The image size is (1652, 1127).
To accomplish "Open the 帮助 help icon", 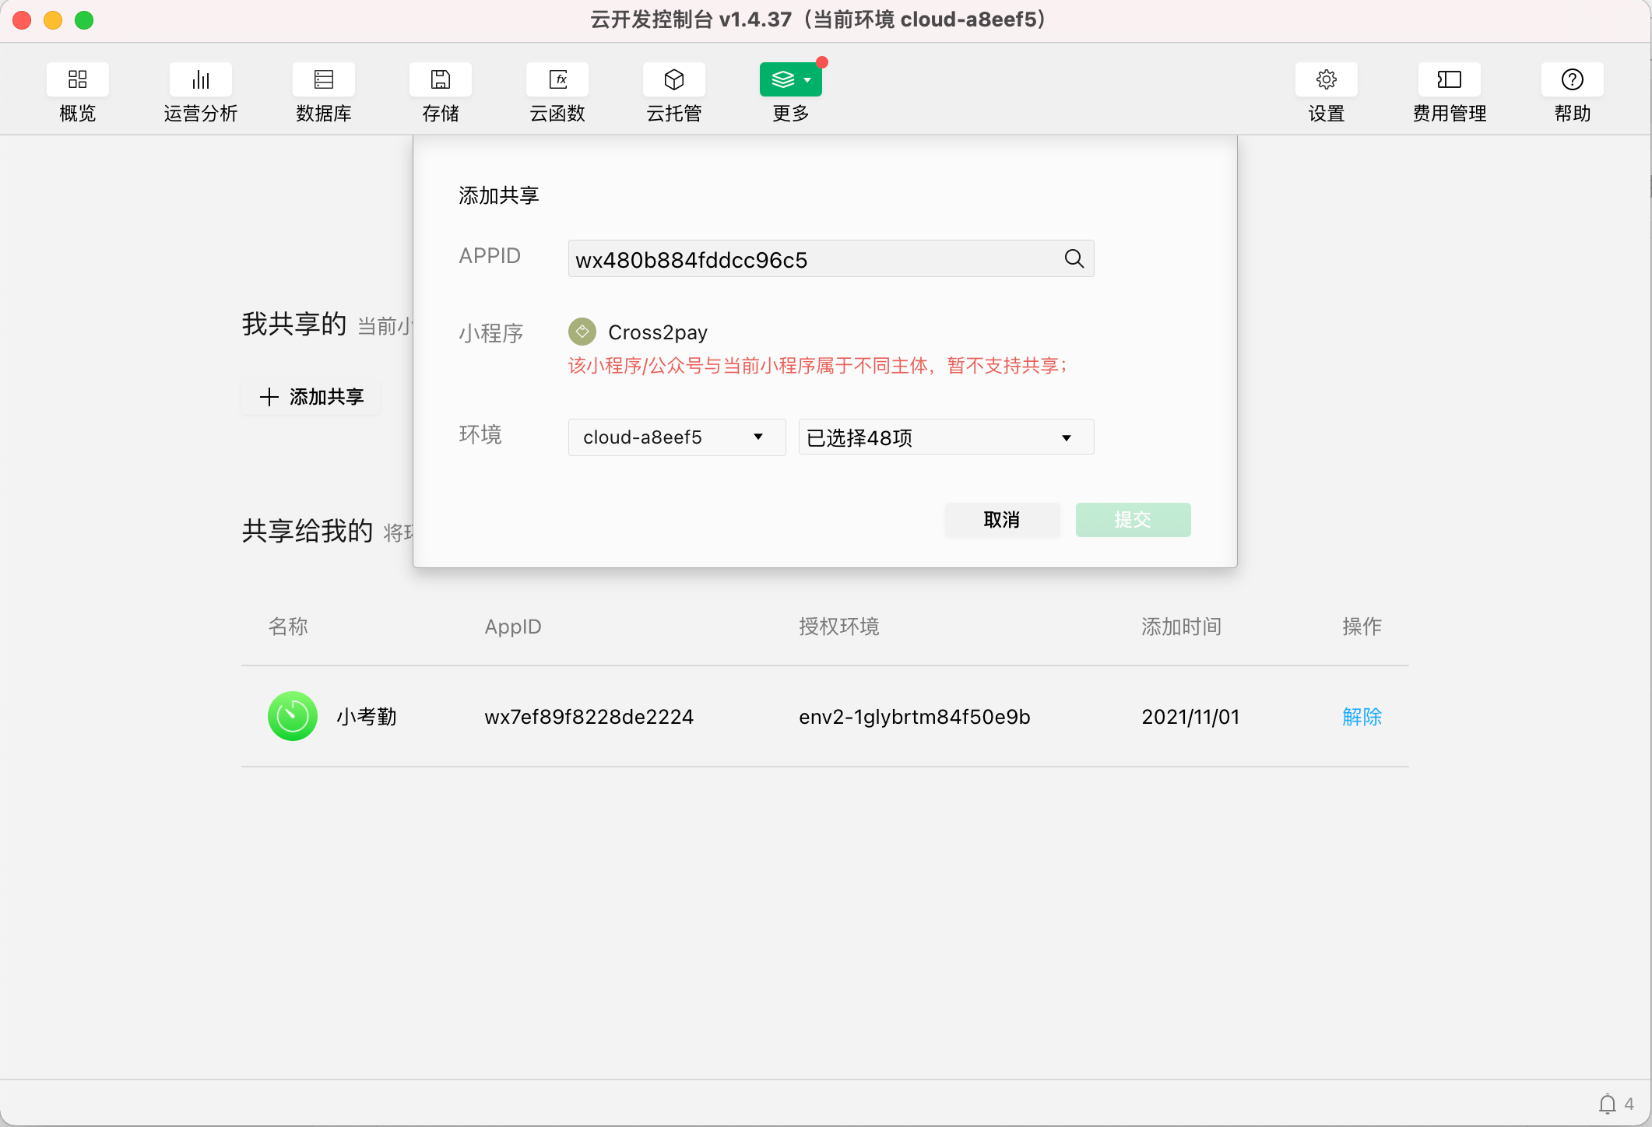I will 1572,79.
